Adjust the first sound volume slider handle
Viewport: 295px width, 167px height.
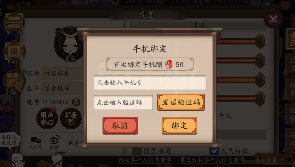point(260,42)
